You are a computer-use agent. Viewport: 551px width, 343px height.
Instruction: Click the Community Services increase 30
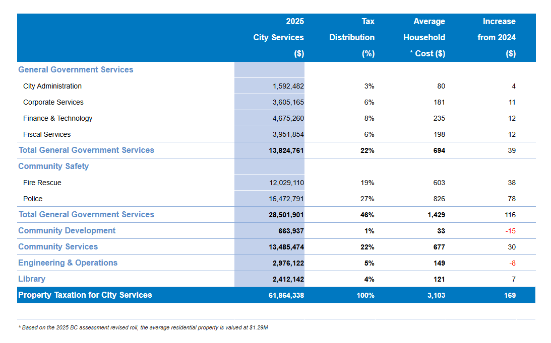[x=512, y=247]
